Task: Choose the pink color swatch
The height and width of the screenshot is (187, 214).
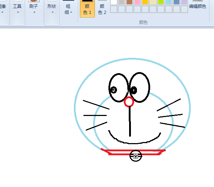Action: (137, 2)
